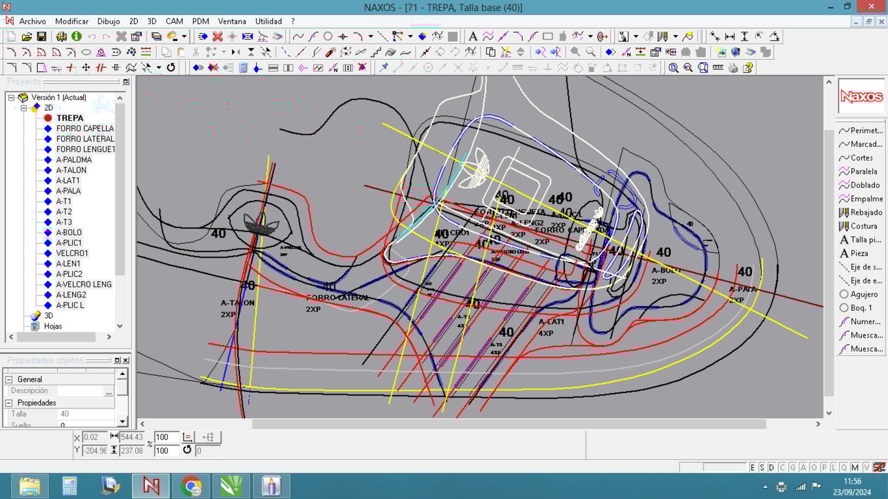The image size is (888, 499).
Task: Open the dropdown arrow beside the pencils icon
Action: click(675, 36)
